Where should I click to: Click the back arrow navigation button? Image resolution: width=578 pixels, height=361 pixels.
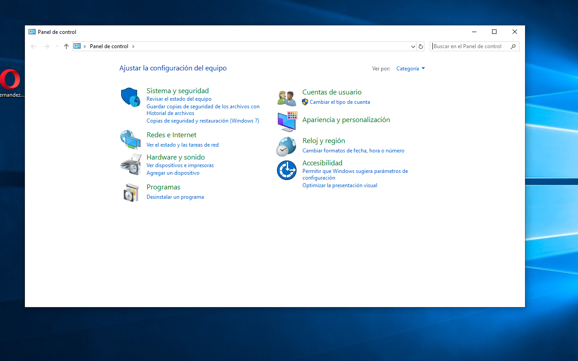[33, 46]
